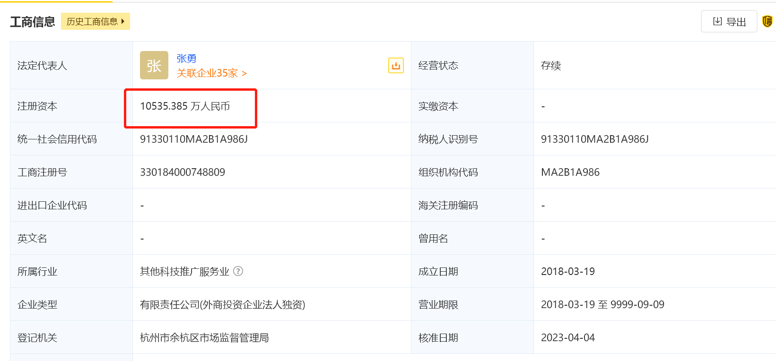Select registered capital value 10535.385 万人民币

point(185,106)
